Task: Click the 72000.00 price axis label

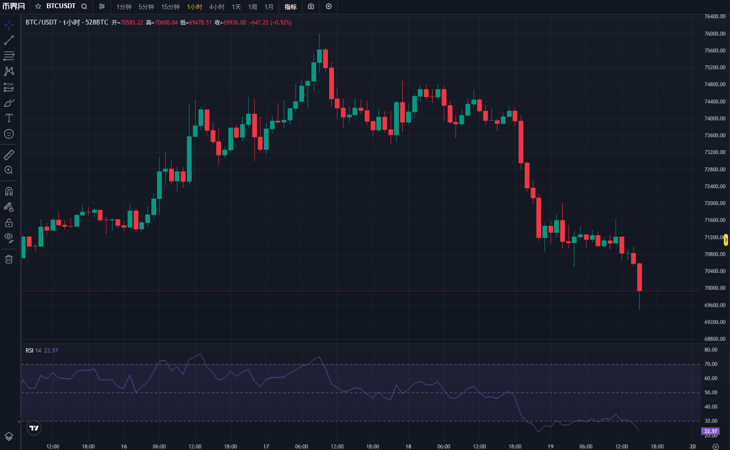Action: coord(715,204)
